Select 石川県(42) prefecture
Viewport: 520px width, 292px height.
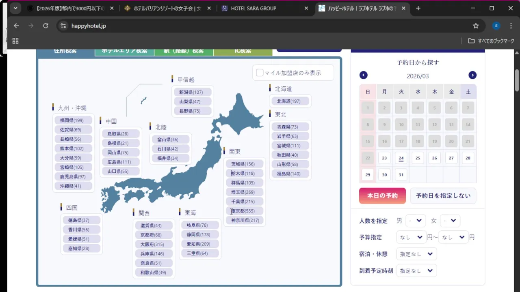(171, 149)
